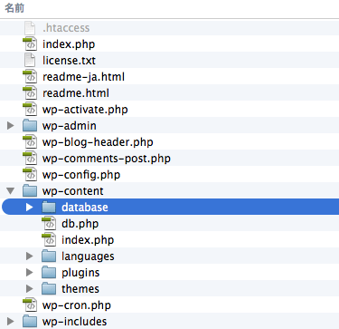339x329 pixels.
Task: Select the wp-blog-header.php file name
Action: coord(98,142)
